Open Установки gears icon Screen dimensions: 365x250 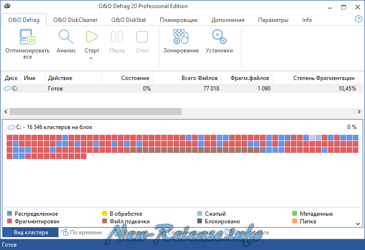tap(219, 37)
